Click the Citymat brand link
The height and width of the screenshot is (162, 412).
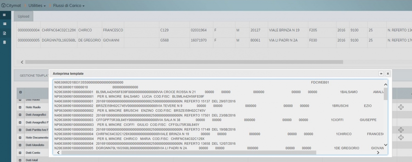click(13, 5)
